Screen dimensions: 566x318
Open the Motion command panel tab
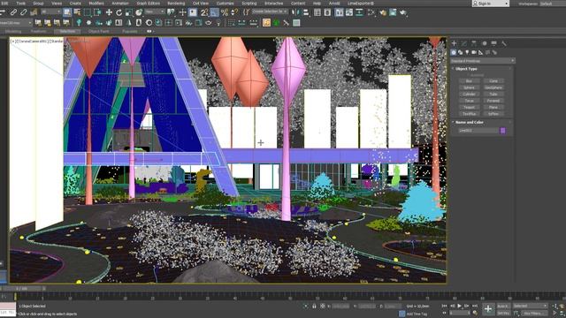(x=484, y=43)
